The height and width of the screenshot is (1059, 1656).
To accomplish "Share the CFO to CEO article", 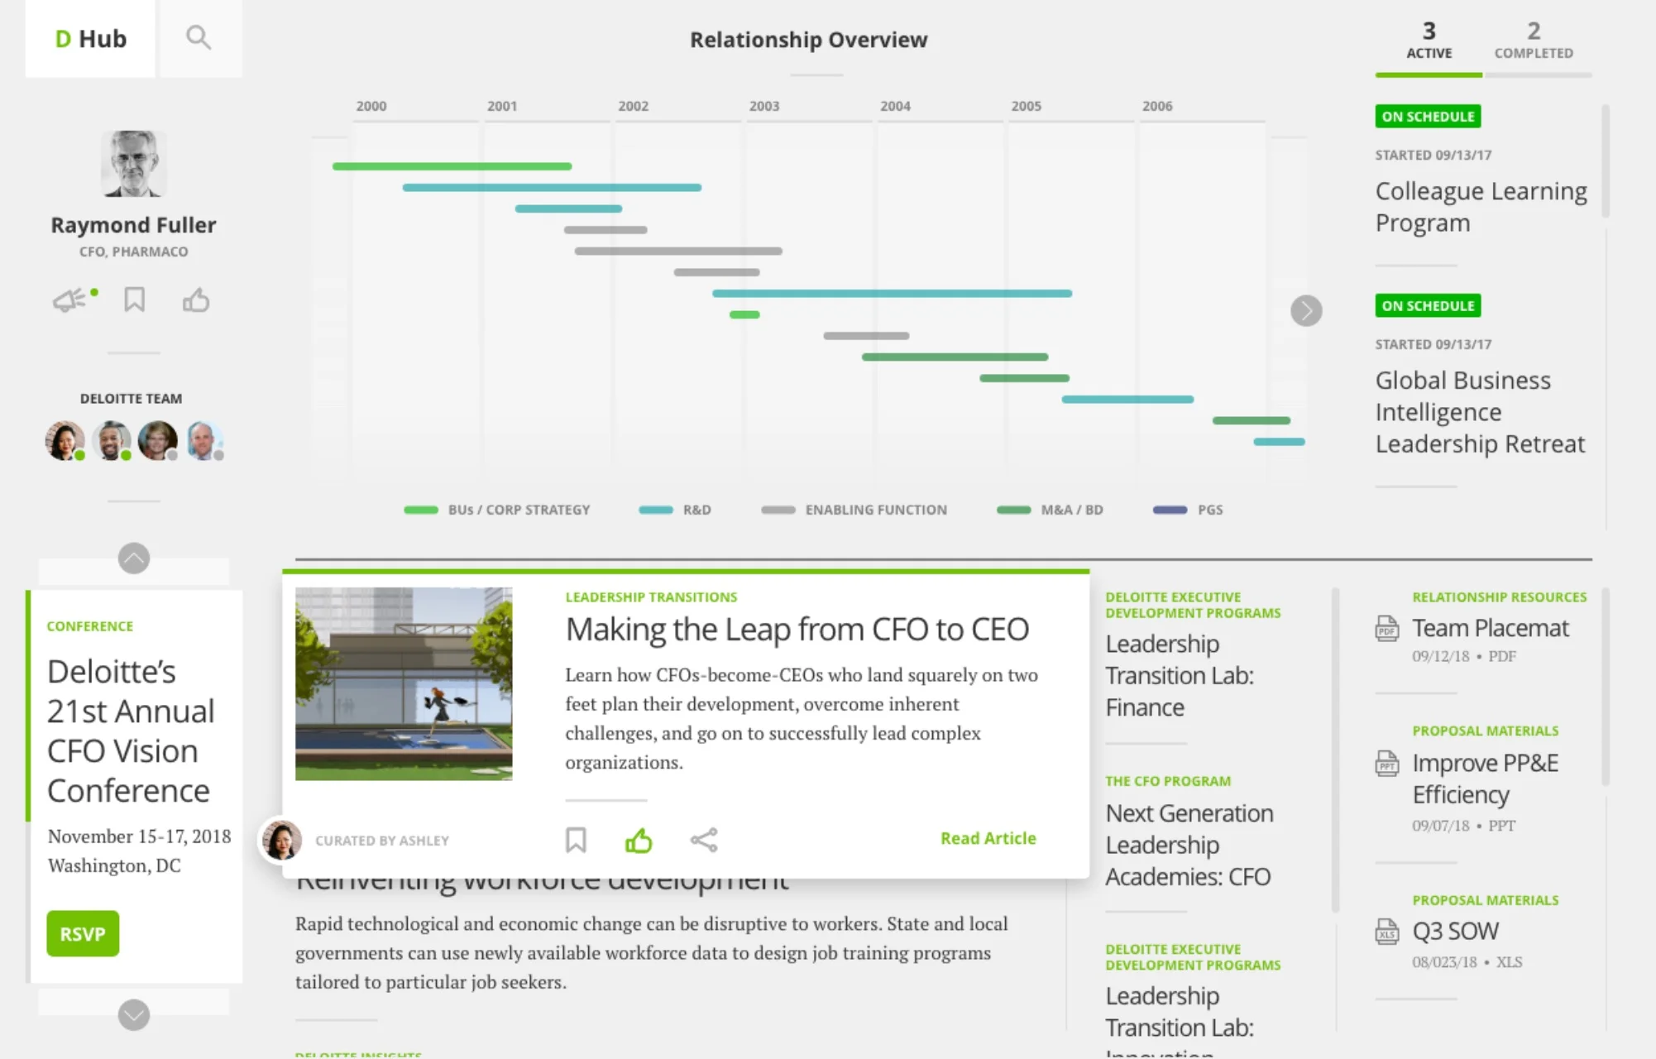I will click(x=704, y=840).
